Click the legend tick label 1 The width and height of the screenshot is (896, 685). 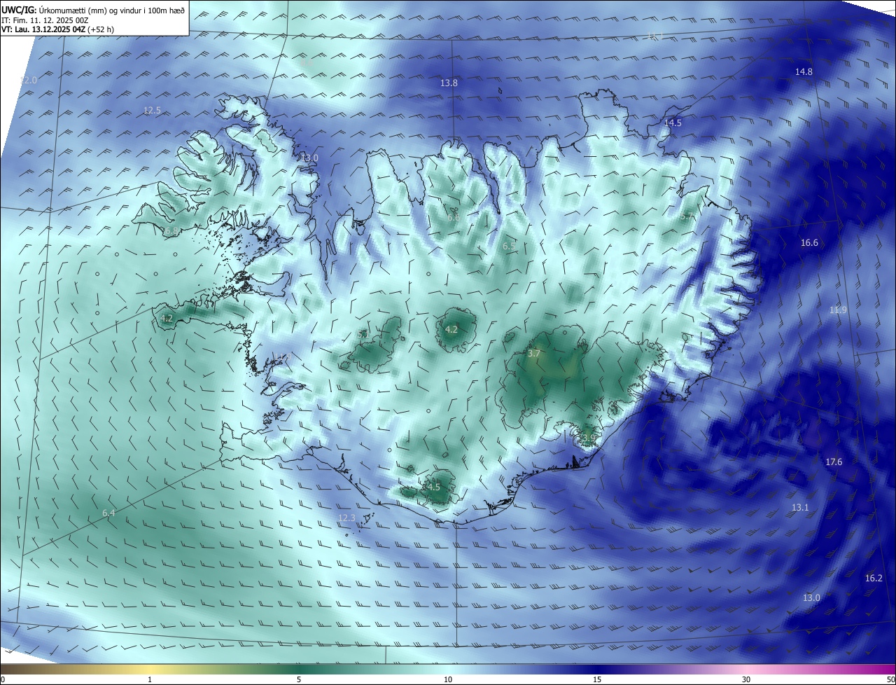tap(150, 679)
